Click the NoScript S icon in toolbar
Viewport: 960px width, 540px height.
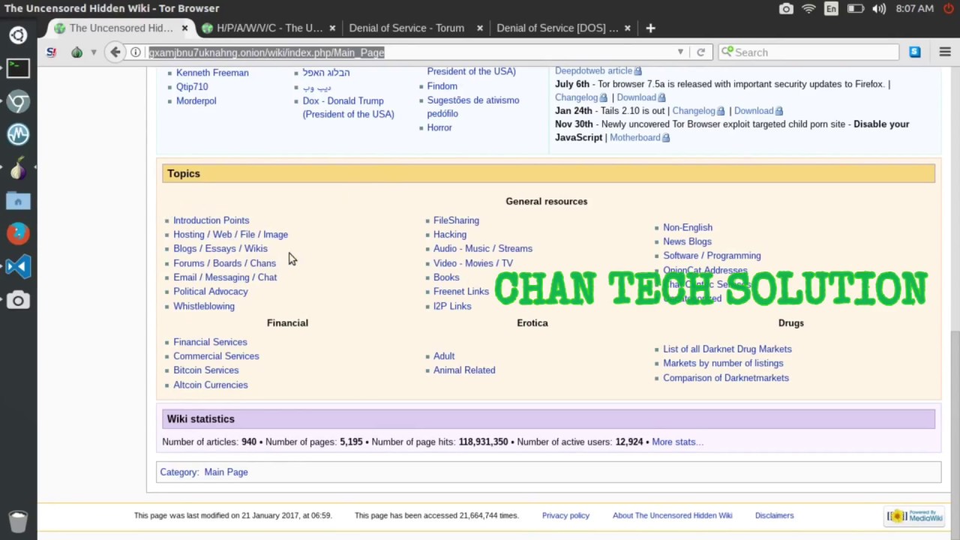[x=51, y=52]
